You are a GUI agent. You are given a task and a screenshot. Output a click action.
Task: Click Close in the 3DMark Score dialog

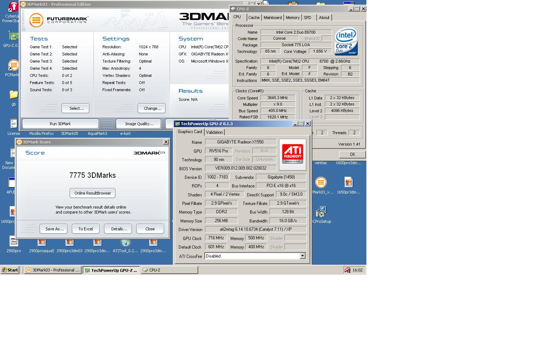tap(150, 229)
